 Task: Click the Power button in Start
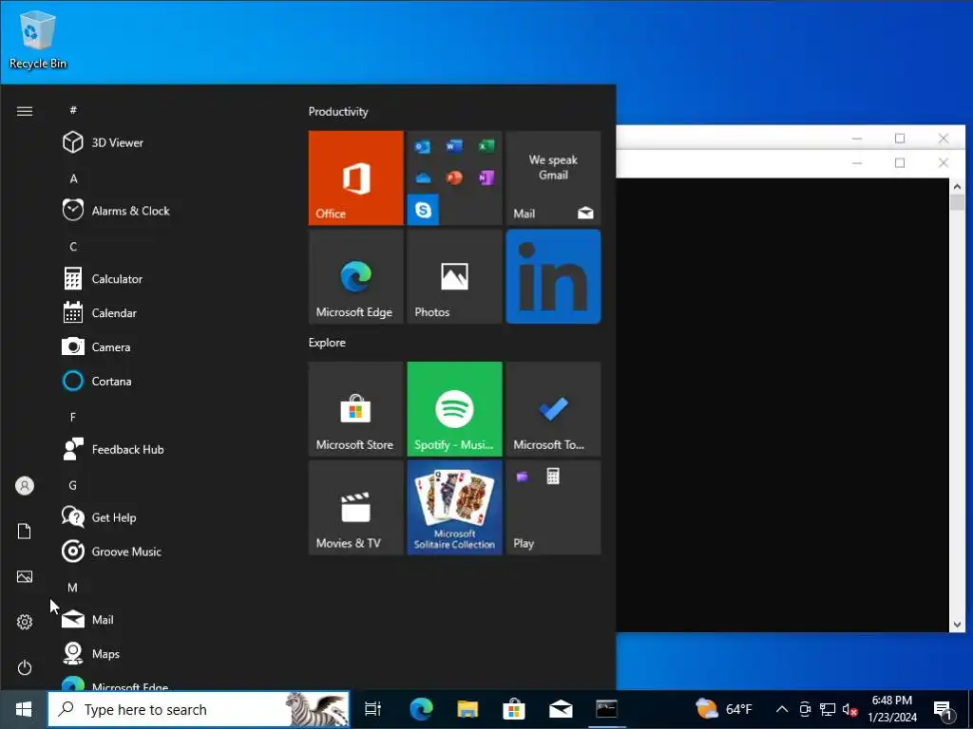[x=24, y=667]
